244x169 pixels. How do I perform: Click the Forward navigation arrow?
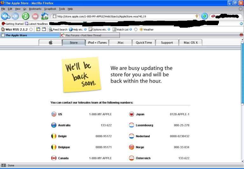tap(15, 16)
